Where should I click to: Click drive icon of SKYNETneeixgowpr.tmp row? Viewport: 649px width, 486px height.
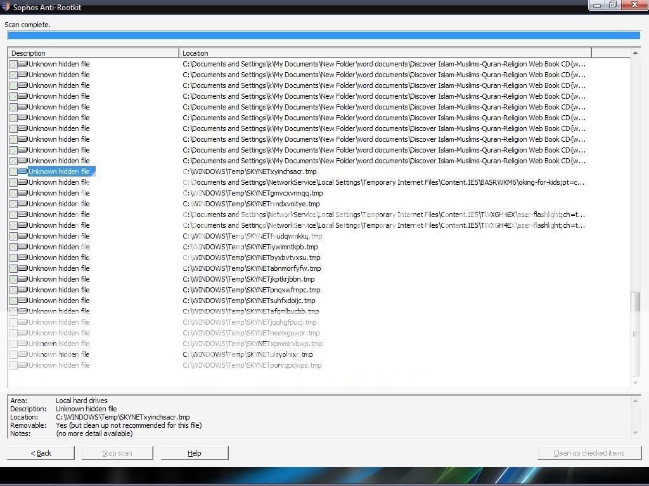23,333
